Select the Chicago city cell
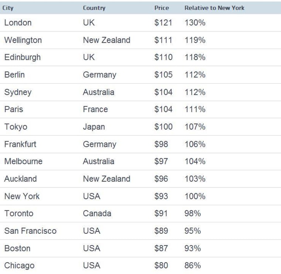The width and height of the screenshot is (281, 274). [x=19, y=265]
